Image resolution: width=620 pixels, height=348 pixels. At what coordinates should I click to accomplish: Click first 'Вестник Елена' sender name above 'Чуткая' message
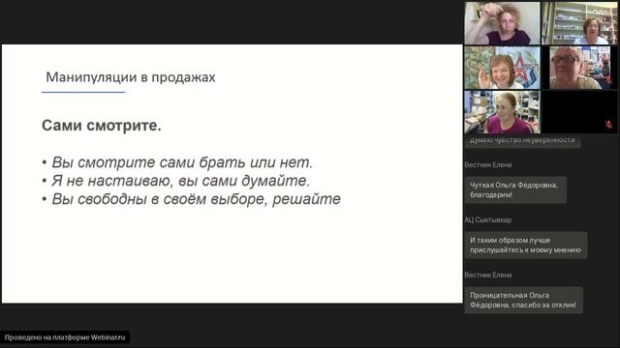tap(488, 165)
